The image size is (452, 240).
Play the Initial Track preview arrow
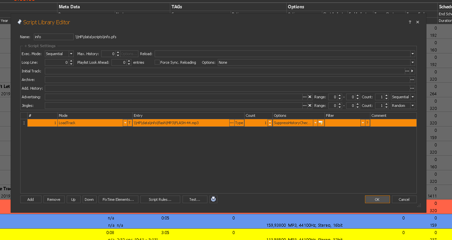click(x=413, y=71)
